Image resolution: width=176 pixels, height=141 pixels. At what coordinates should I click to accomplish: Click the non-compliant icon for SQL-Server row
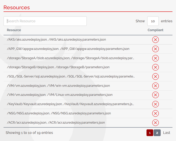155,77
